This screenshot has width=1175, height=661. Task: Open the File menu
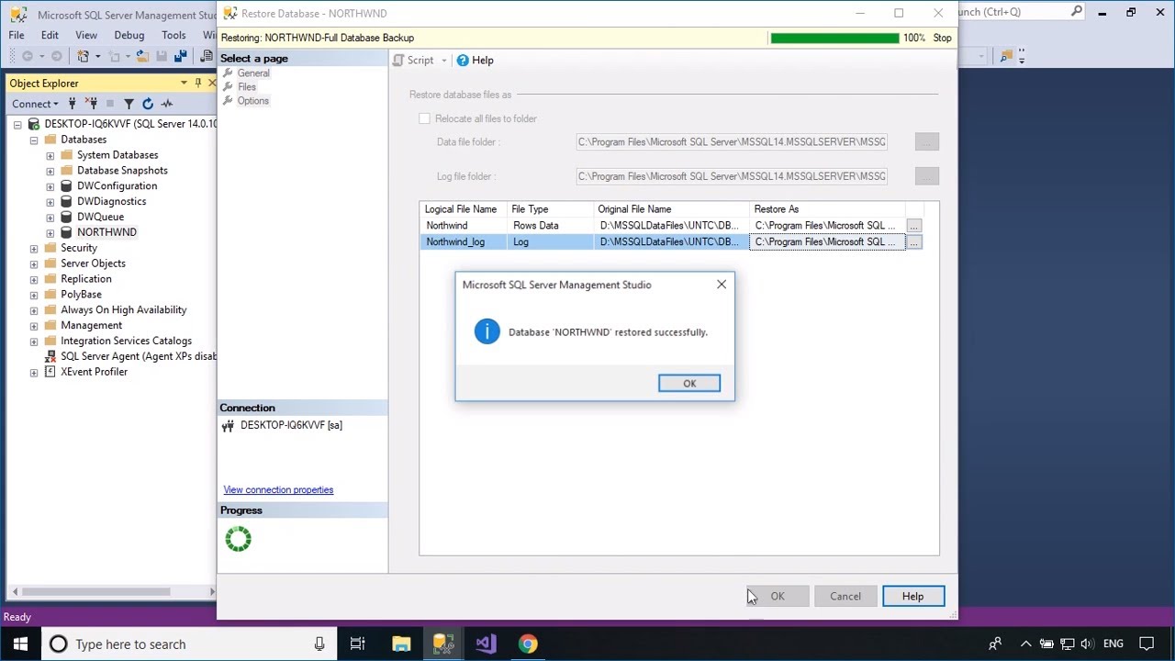pos(17,35)
